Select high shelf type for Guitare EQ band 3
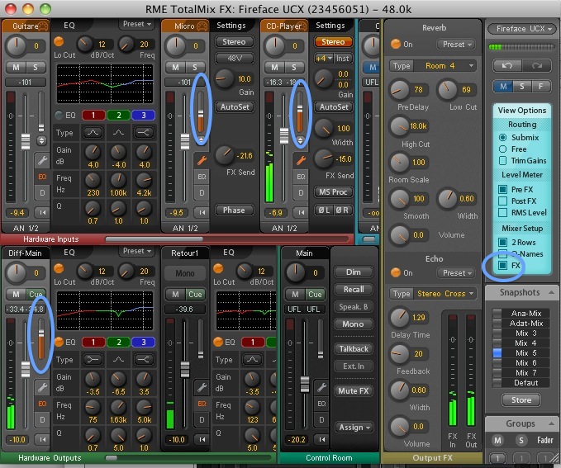 144,133
